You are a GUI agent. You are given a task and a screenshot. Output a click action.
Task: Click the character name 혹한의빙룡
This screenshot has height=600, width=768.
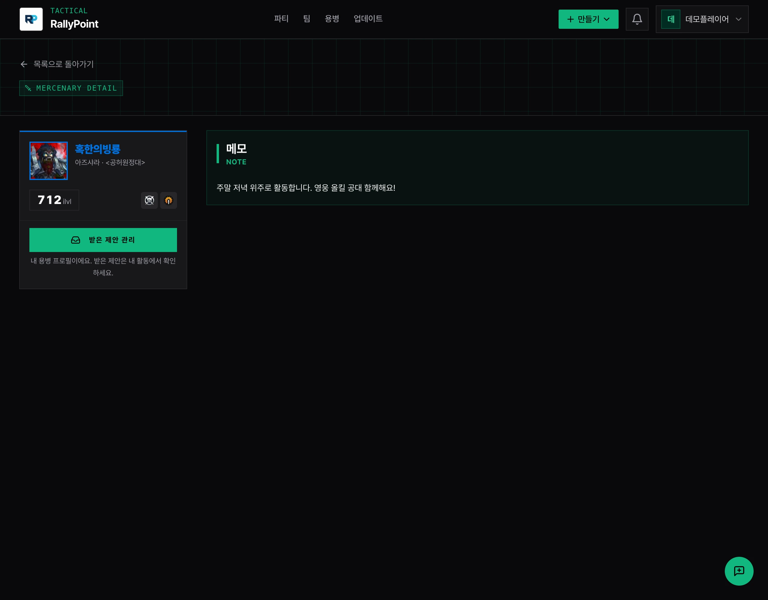click(98, 149)
